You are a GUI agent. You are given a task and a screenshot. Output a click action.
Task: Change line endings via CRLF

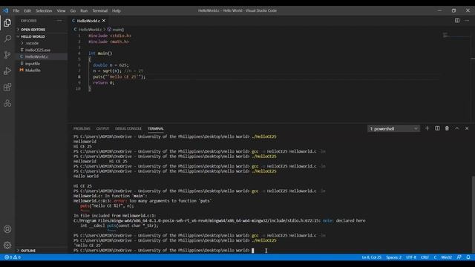[425, 257]
